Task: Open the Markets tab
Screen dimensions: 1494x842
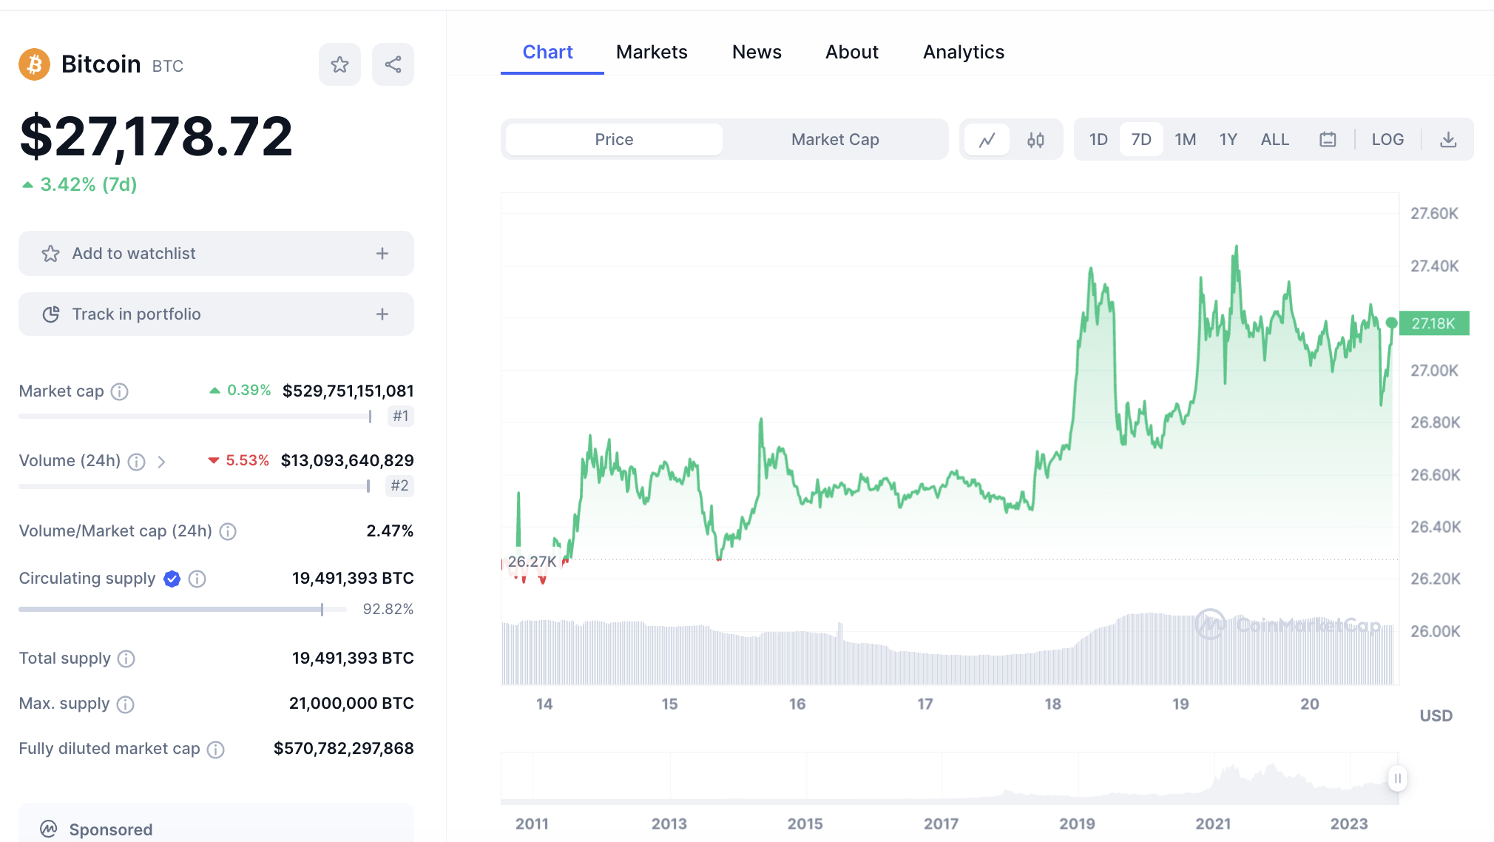Action: (652, 52)
